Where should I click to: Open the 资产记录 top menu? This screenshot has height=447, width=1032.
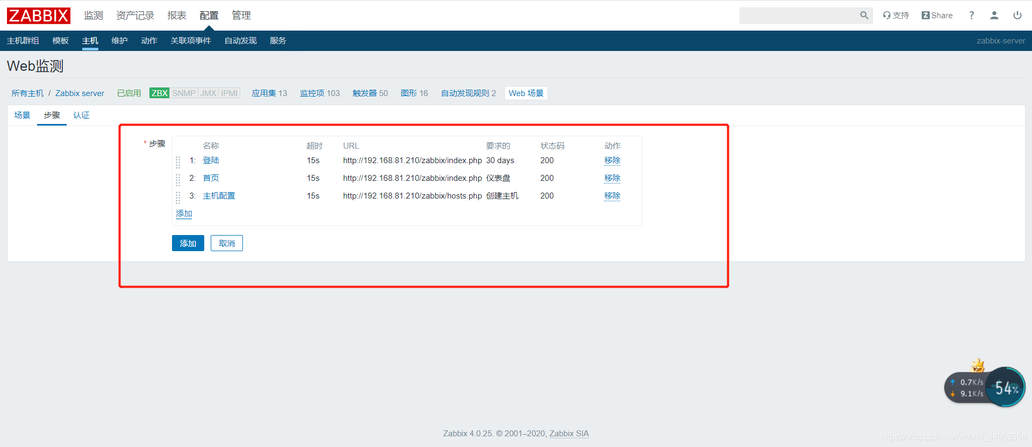click(135, 16)
